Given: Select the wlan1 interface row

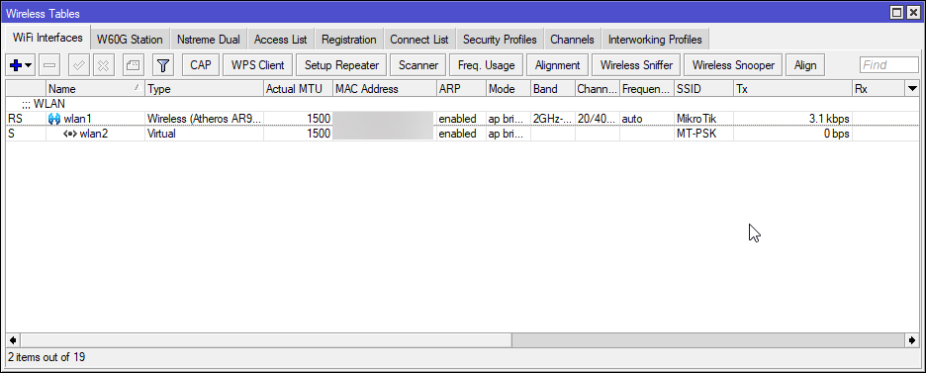Looking at the screenshot, I should tap(463, 119).
